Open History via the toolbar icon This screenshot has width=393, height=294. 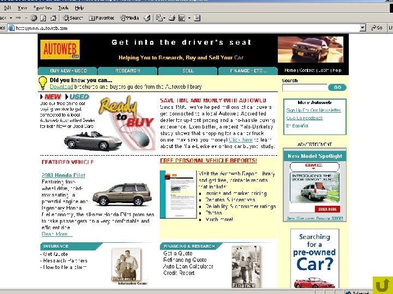tap(147, 18)
